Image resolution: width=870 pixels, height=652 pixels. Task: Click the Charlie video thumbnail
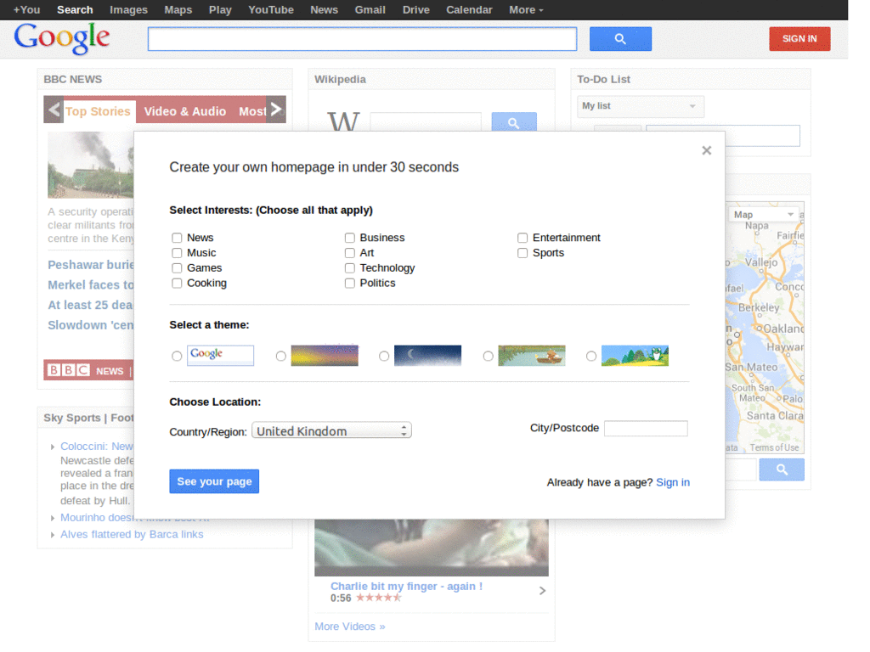pyautogui.click(x=431, y=548)
